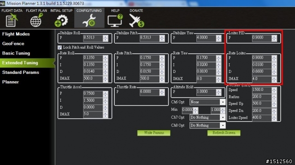
Task: Click Stabilize Roll P value field
Action: click(93, 38)
